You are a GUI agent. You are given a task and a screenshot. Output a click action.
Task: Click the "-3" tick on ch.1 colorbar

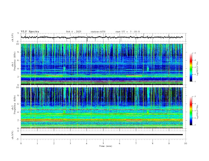194,53
